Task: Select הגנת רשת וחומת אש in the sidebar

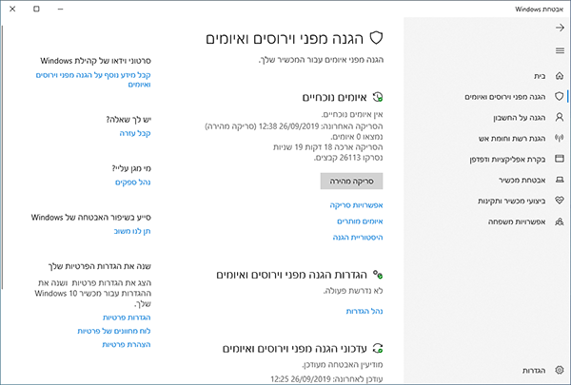Action: [512, 138]
